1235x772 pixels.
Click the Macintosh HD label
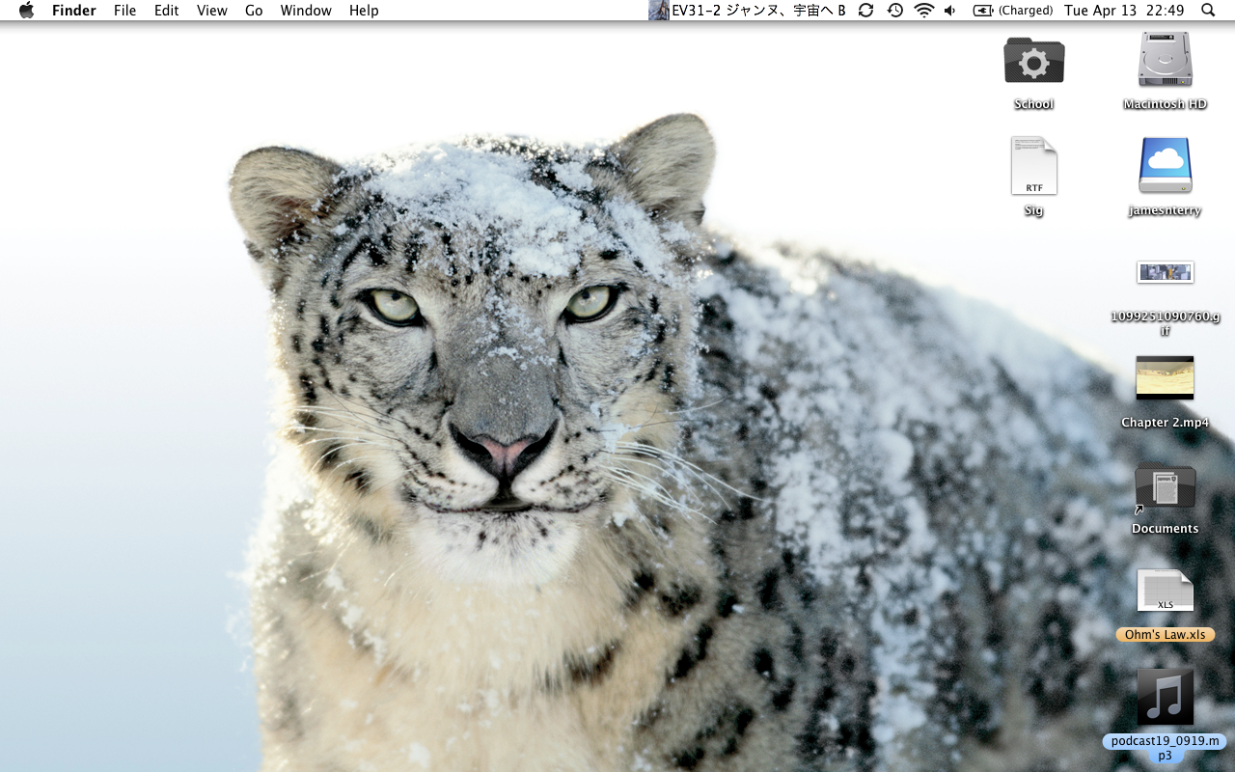[x=1166, y=104]
